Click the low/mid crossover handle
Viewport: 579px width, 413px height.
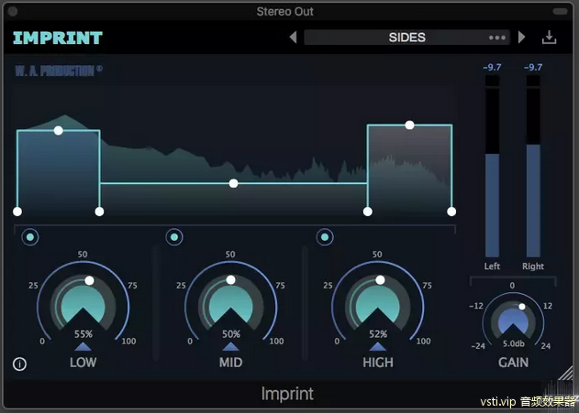point(99,212)
